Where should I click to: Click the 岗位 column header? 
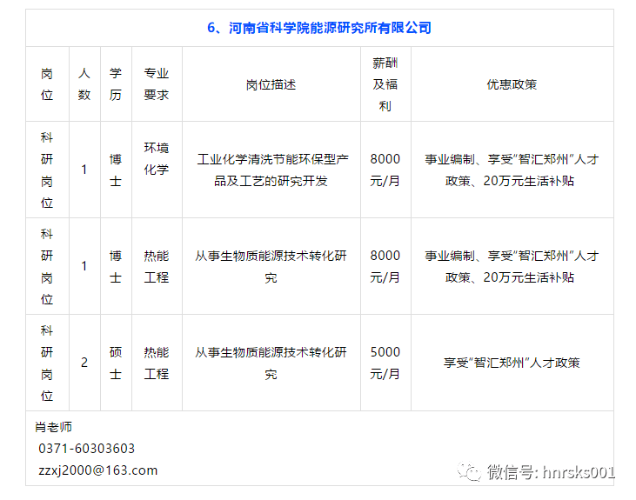(x=47, y=84)
